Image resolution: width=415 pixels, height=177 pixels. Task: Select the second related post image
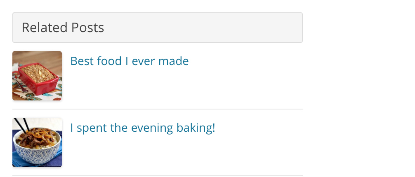coord(37,142)
